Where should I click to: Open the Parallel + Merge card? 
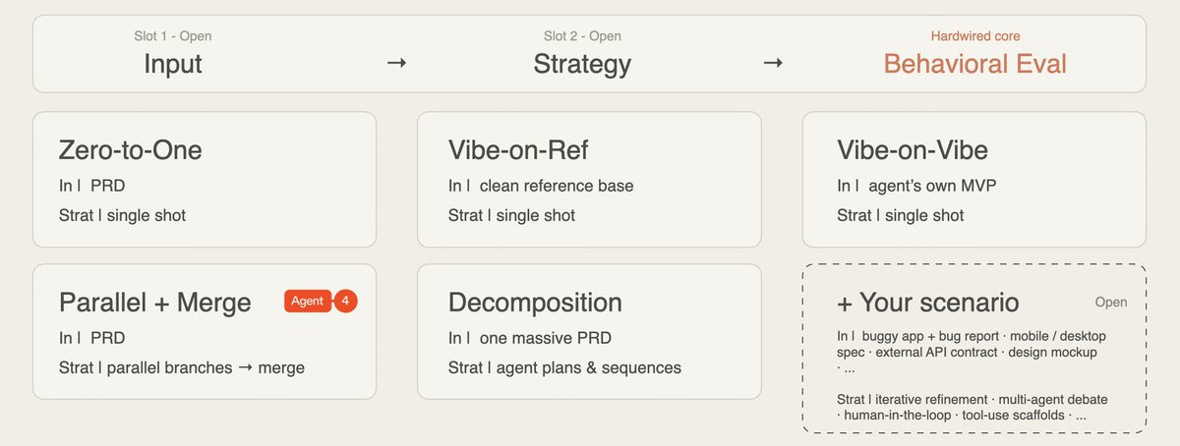click(205, 331)
